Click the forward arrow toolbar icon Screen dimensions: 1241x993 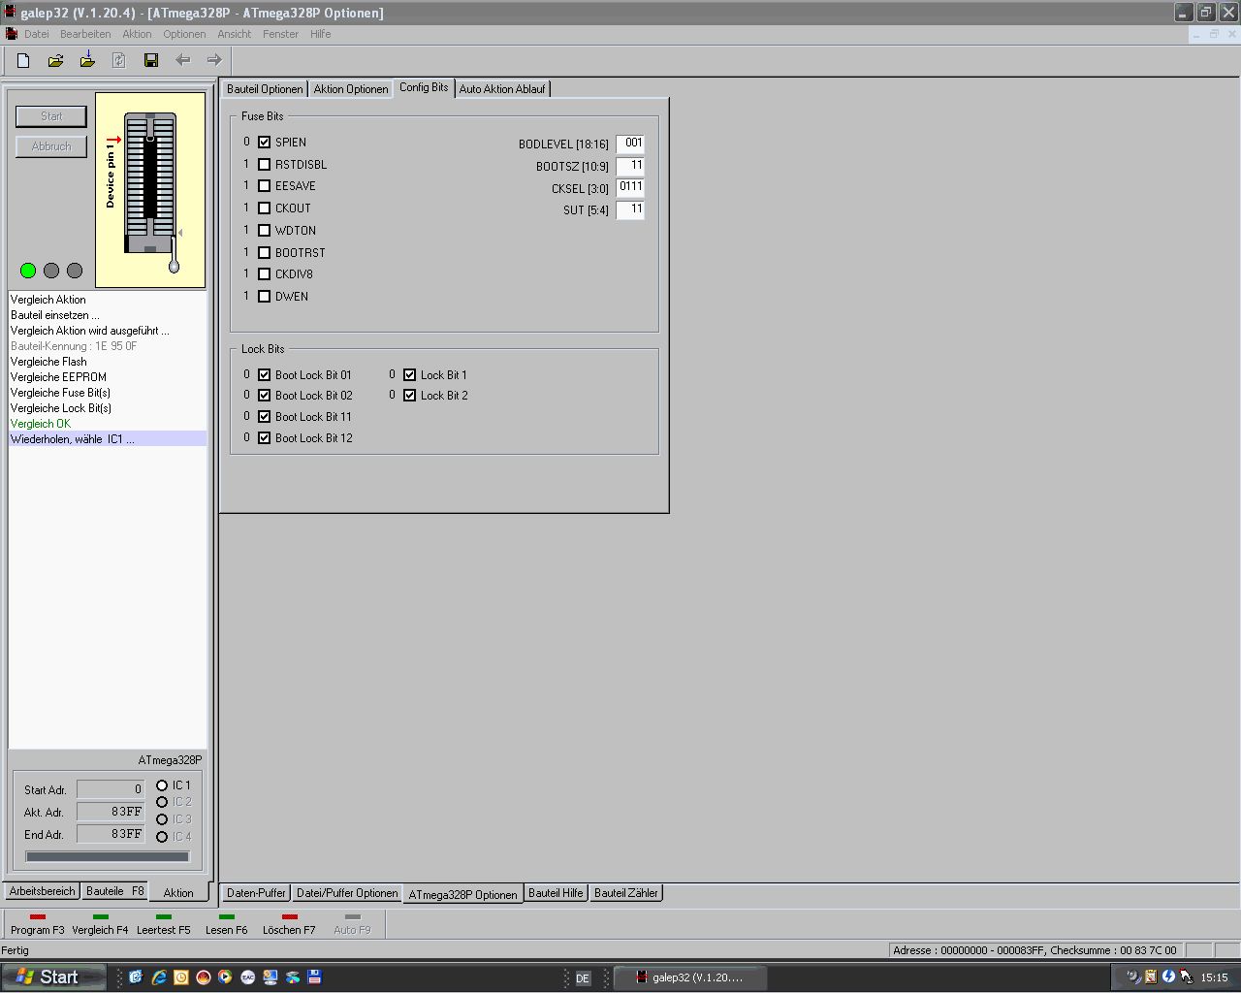[x=214, y=60]
